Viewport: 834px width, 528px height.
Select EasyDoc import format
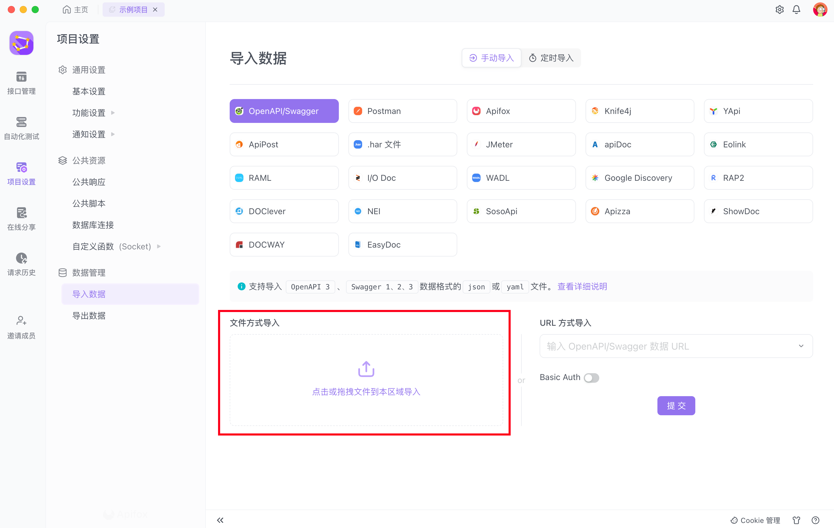[x=402, y=245]
